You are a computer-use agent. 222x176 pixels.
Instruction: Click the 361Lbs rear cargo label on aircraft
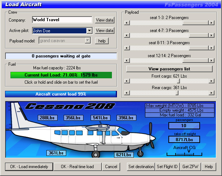point(56,153)
